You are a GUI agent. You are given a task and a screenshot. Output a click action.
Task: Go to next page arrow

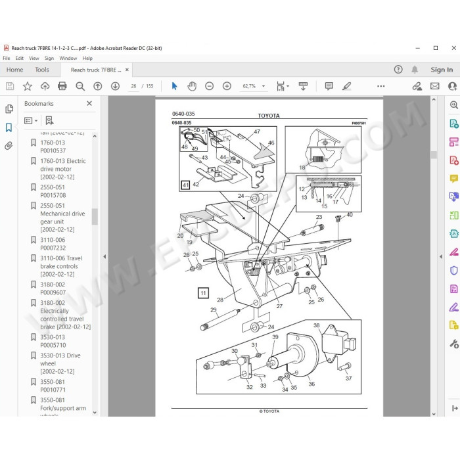coord(115,86)
